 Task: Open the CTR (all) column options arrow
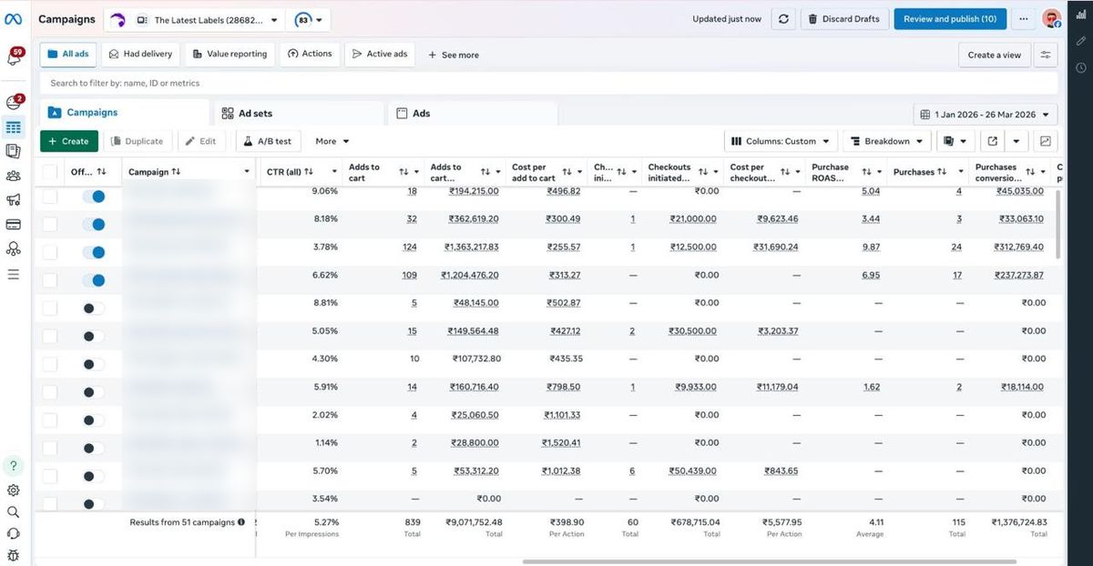coord(334,172)
